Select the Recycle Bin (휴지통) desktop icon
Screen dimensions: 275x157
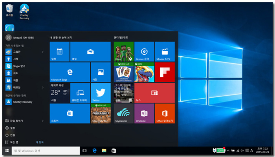9,10
